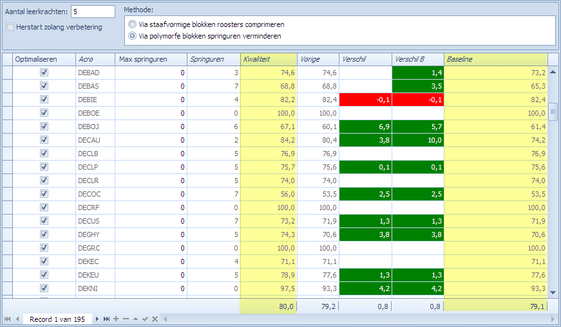
Task: Click the edit record triangle icon
Action: (135, 319)
